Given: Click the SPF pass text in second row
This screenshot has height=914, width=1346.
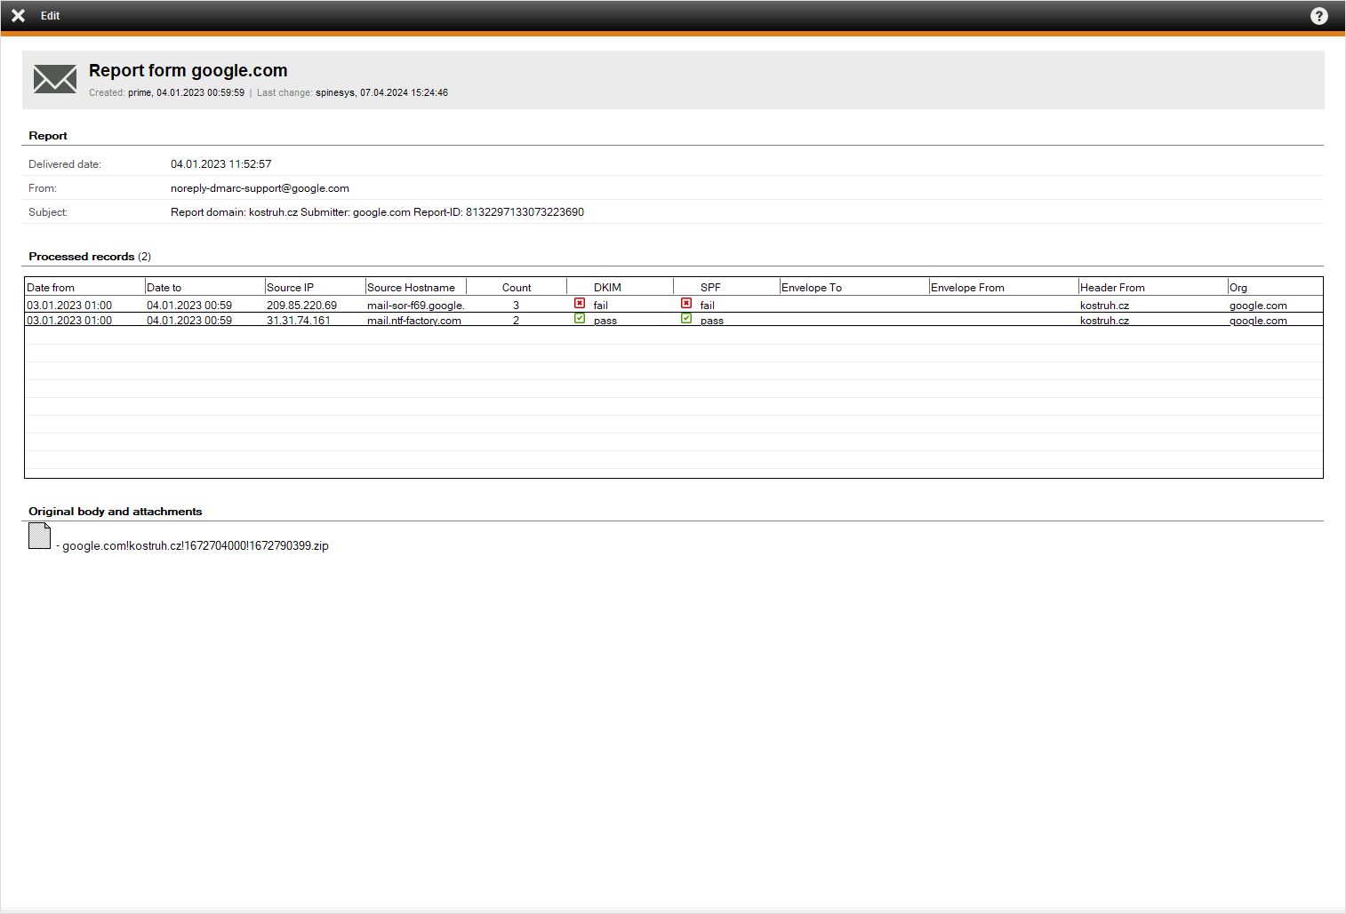Looking at the screenshot, I should (x=712, y=320).
